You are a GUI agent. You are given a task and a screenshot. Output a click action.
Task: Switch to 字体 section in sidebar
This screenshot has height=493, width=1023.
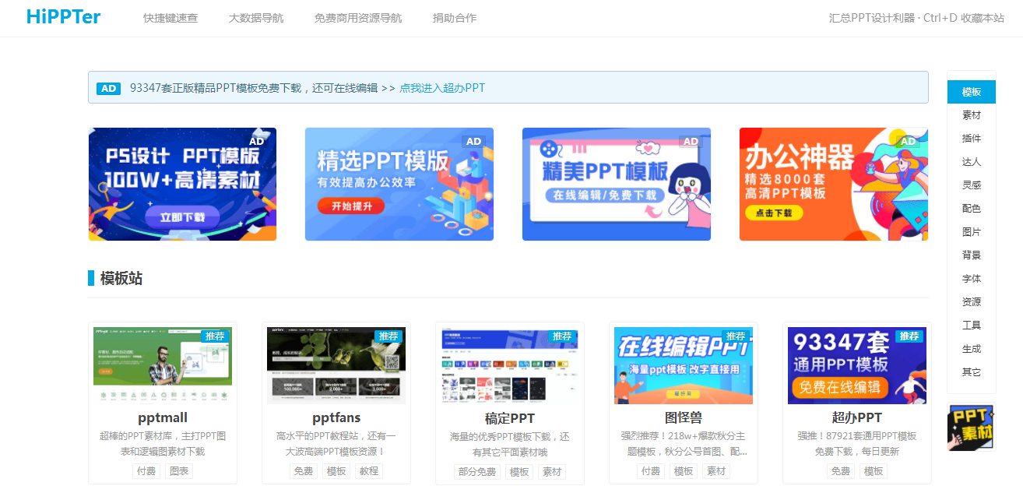tap(971, 279)
